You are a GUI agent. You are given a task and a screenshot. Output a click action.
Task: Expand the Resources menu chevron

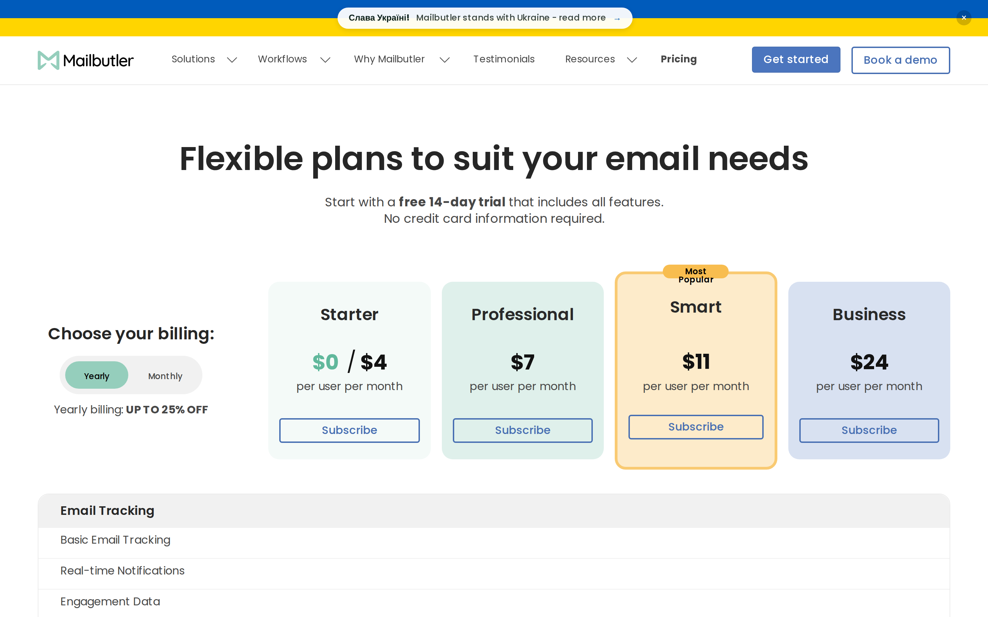(x=632, y=60)
